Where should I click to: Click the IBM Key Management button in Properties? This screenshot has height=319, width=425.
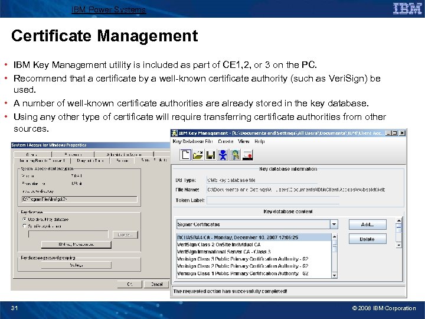coord(76,245)
